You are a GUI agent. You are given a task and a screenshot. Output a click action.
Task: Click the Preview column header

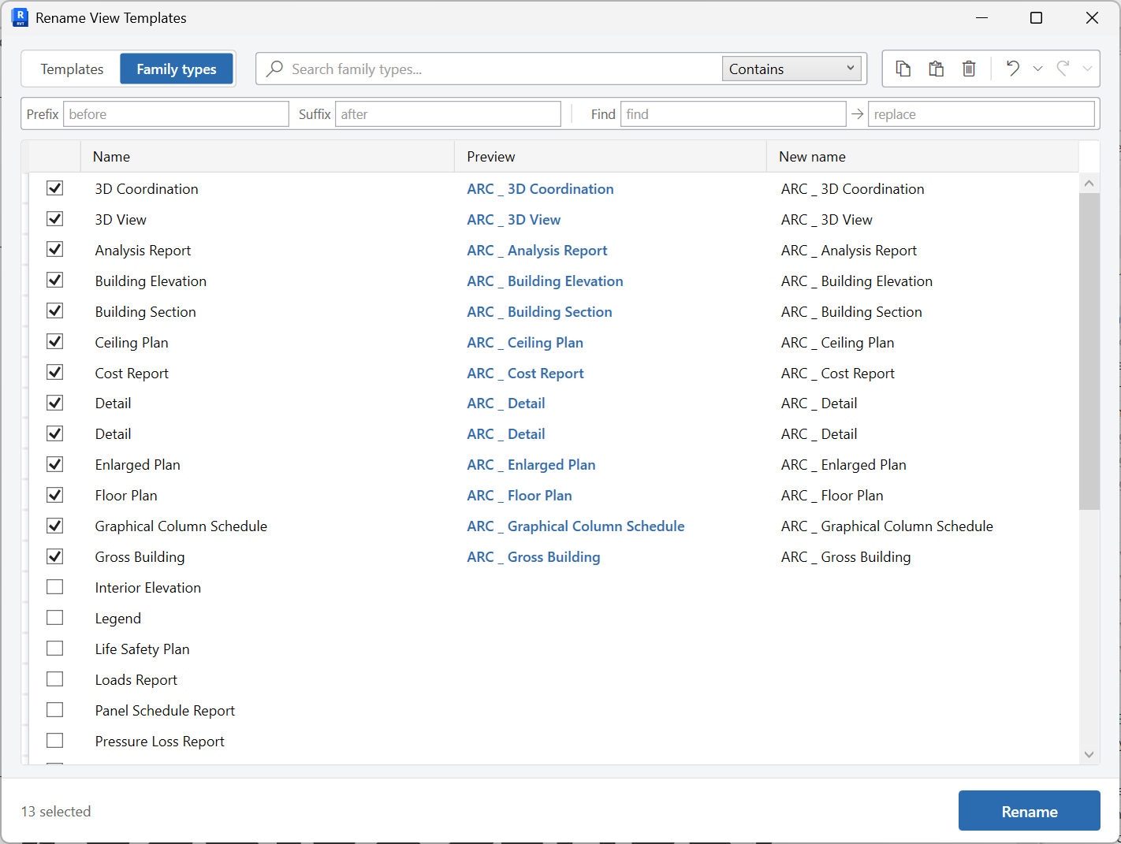coord(610,157)
